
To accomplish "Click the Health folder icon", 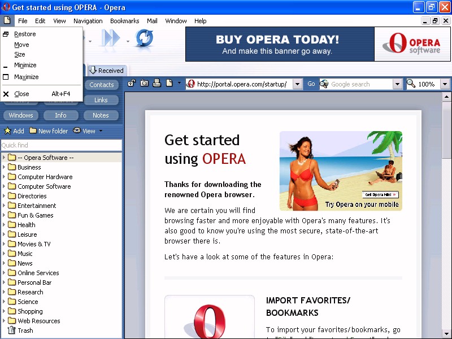I will [x=12, y=224].
